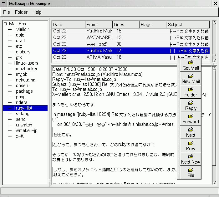
Task: Select the draft folder
Action: [20, 41]
